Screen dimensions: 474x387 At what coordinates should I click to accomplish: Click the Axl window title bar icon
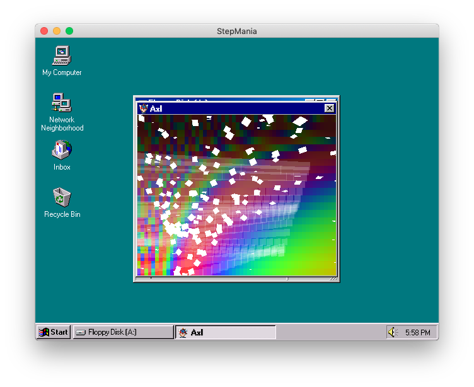(x=143, y=108)
